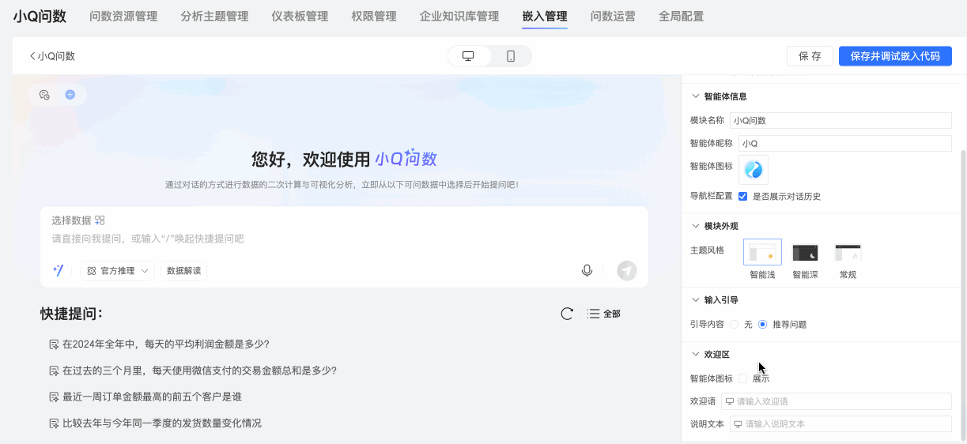Enable 智能体图标 展示 checkbox
Image resolution: width=967 pixels, height=444 pixels.
coord(742,378)
